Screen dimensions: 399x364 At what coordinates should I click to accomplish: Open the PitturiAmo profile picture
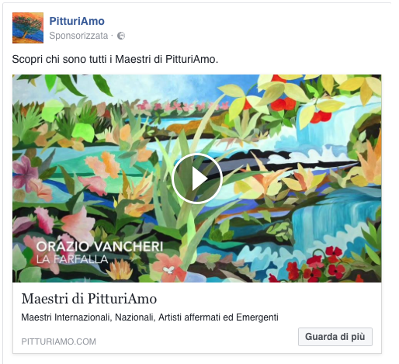[28, 28]
